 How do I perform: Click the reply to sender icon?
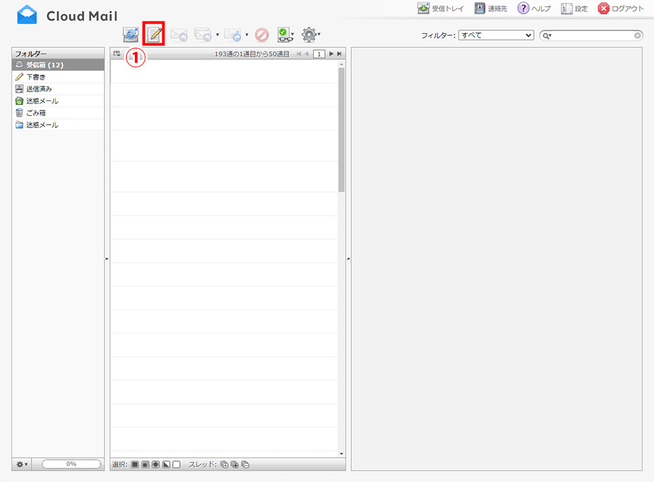[179, 34]
